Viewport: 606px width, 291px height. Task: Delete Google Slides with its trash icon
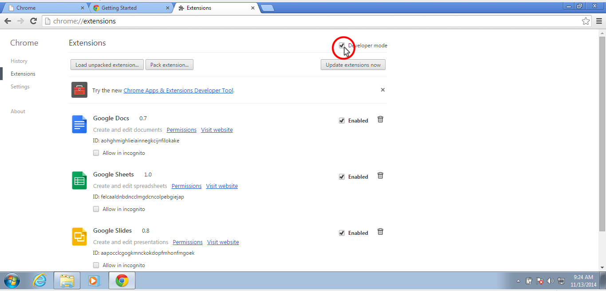click(380, 232)
